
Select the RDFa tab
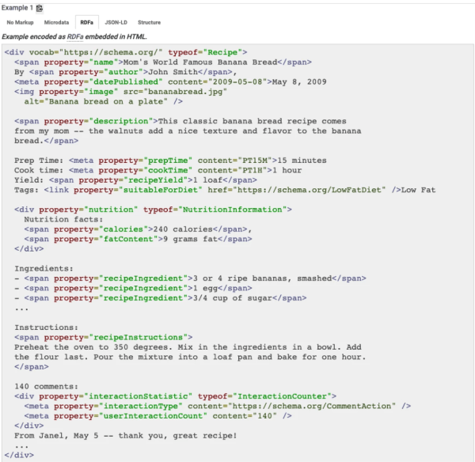point(87,23)
